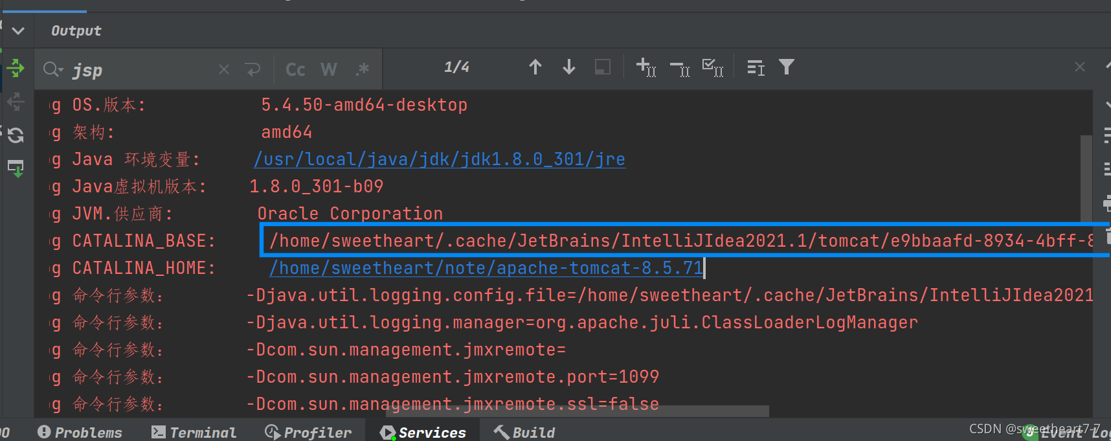This screenshot has height=441, width=1111.
Task: Open search history magnifier dropdown
Action: pyautogui.click(x=52, y=69)
